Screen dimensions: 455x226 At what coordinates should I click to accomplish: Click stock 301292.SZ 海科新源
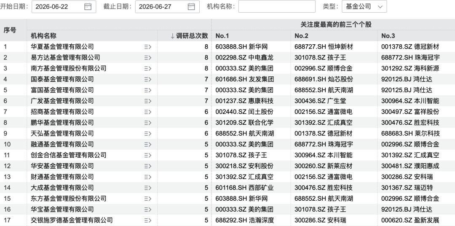(410, 69)
